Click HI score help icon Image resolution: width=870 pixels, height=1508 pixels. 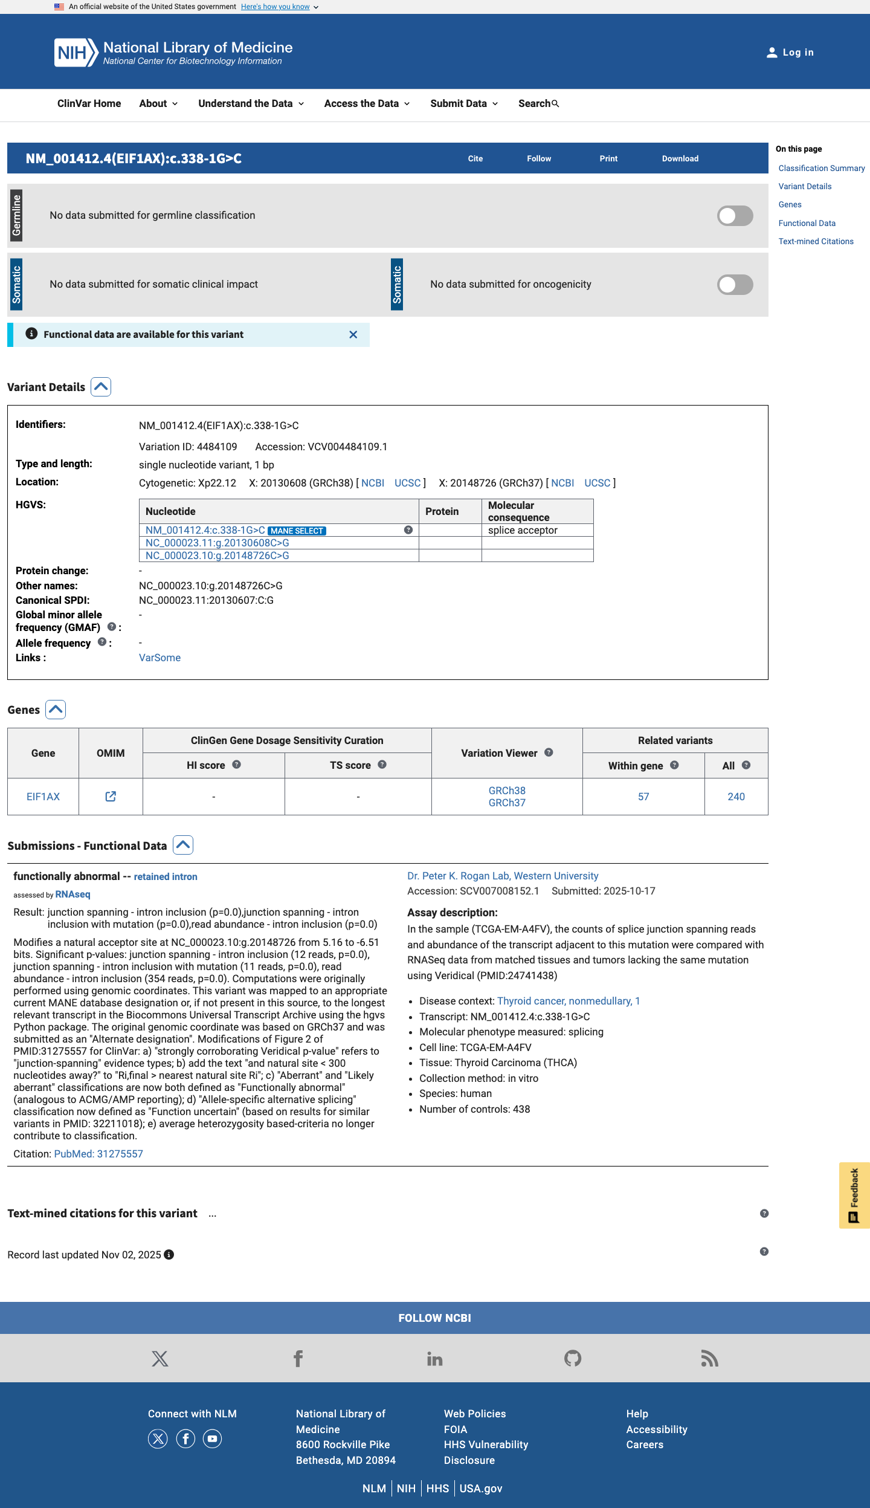coord(237,765)
